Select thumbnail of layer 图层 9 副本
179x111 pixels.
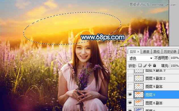(139, 86)
